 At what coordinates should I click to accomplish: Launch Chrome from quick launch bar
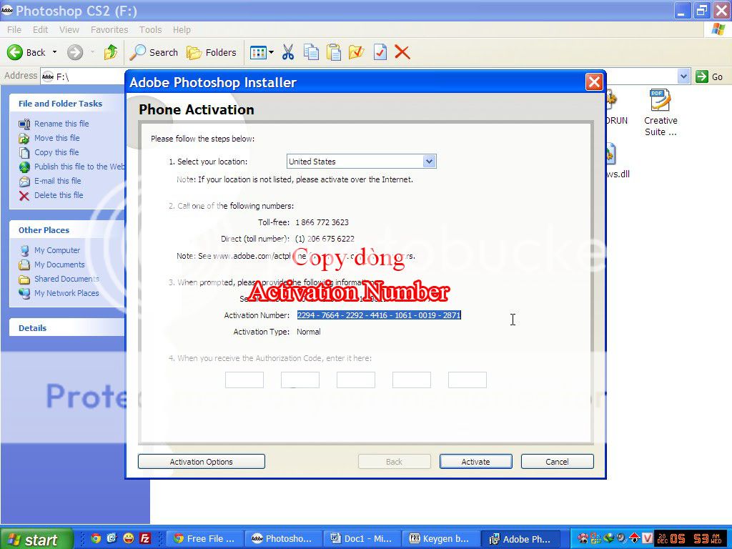click(x=97, y=538)
